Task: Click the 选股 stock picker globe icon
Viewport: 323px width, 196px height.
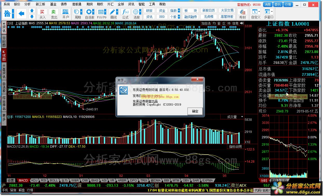Action: pyautogui.click(x=135, y=12)
